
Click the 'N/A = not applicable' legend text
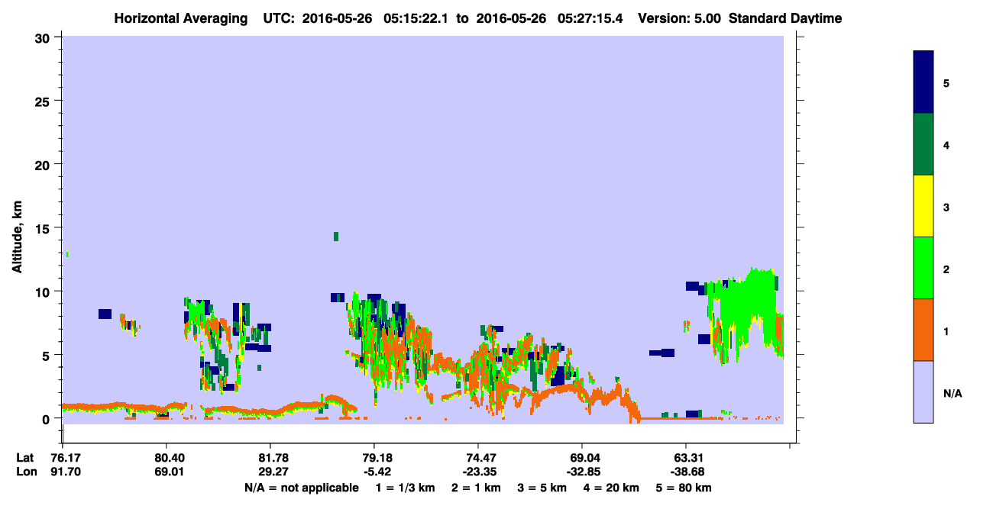(302, 488)
